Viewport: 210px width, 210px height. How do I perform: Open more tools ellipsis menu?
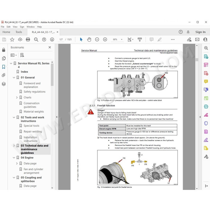pos(173,40)
